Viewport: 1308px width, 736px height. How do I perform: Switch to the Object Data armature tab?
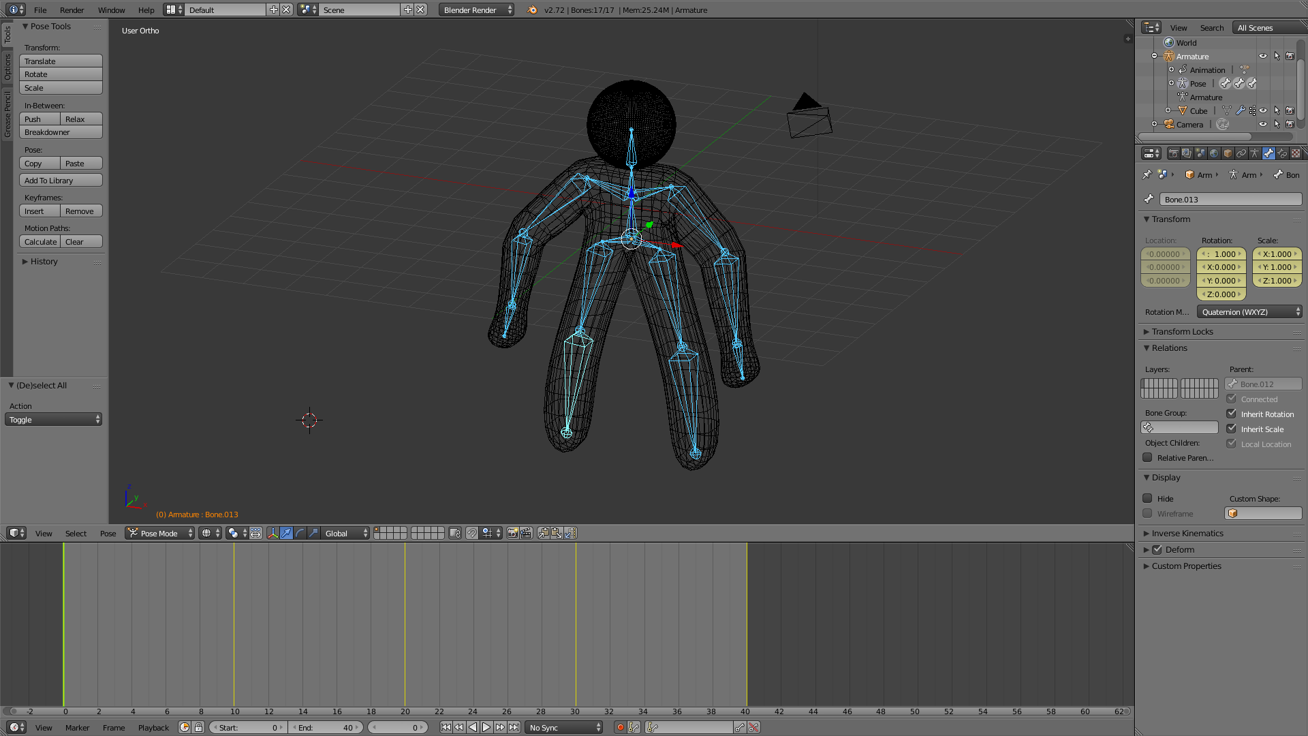[x=1255, y=153]
